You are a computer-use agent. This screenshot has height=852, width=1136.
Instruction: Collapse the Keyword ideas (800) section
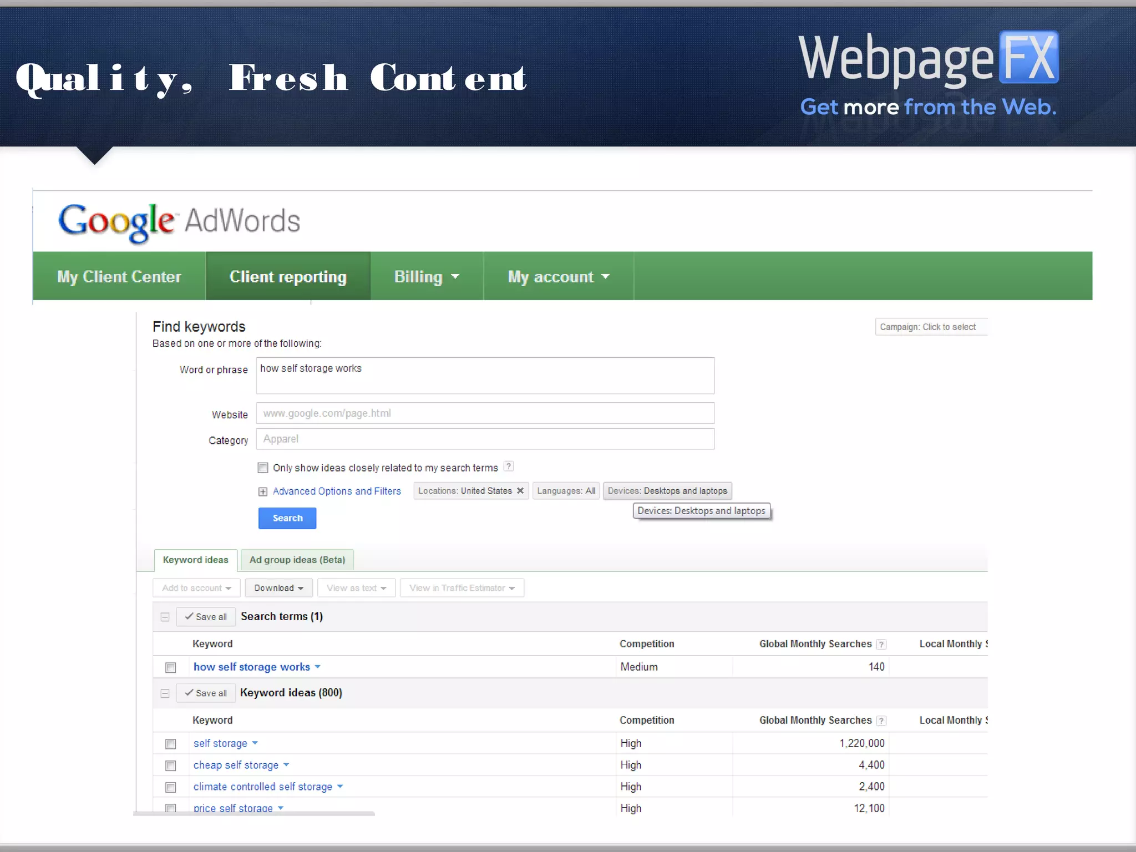tap(165, 693)
